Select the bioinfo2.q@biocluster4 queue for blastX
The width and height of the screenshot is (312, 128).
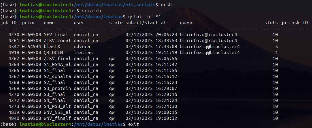(210, 47)
